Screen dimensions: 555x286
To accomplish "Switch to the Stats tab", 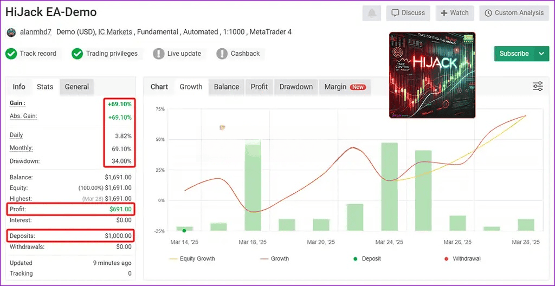I will coord(45,87).
